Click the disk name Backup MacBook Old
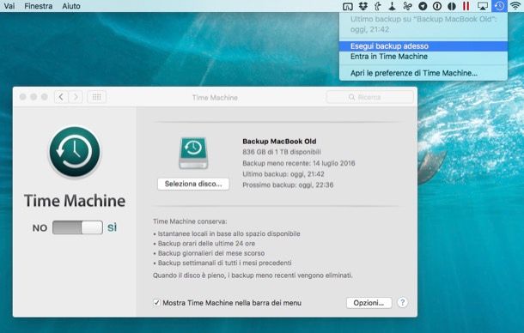 click(x=279, y=142)
